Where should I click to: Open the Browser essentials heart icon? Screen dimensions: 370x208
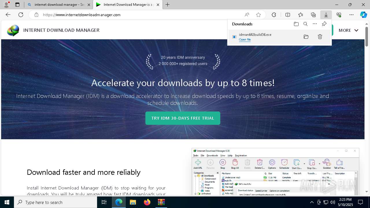(339, 15)
